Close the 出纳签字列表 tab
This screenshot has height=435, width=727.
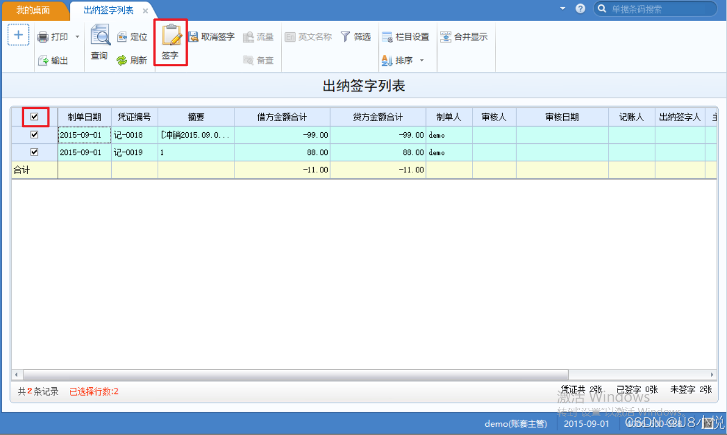tap(146, 11)
